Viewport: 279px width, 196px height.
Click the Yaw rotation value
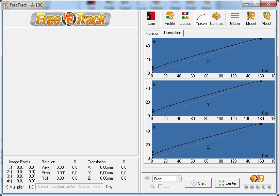point(61,167)
